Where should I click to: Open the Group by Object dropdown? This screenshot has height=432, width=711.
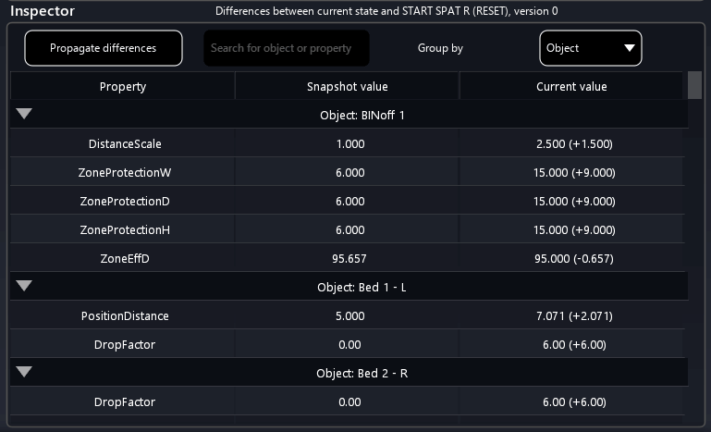pos(590,48)
